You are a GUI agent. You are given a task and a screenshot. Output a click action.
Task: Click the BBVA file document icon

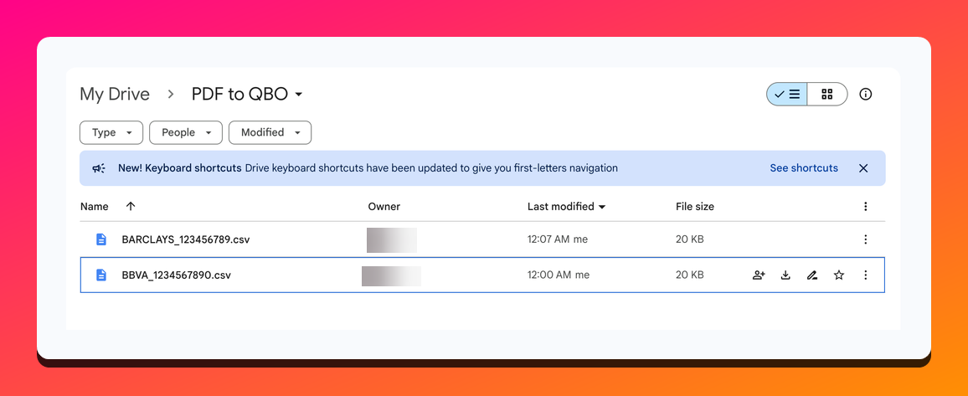[x=101, y=275]
